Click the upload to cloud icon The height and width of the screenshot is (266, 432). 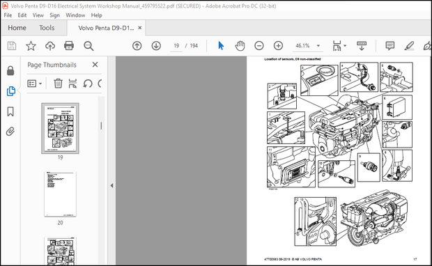point(50,46)
